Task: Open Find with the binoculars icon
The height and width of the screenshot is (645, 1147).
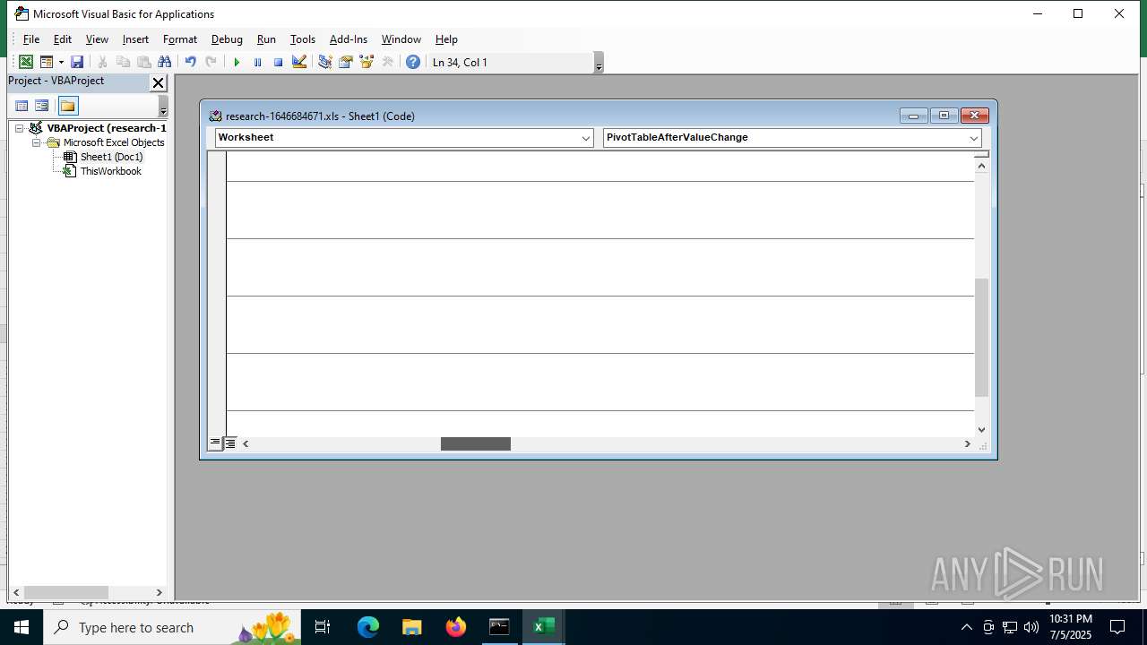Action: (164, 62)
